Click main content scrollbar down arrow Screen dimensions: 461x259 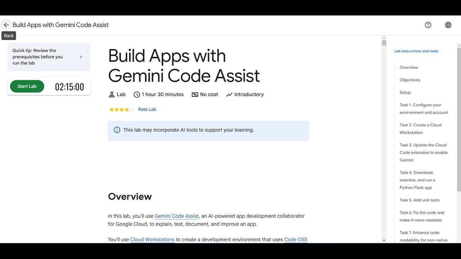pos(384,240)
